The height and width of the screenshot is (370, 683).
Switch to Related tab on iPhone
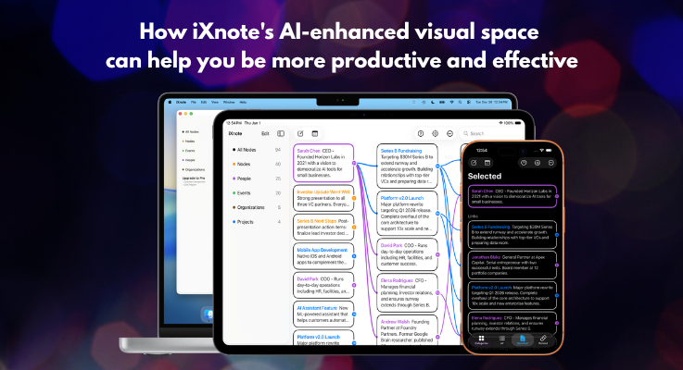(543, 339)
